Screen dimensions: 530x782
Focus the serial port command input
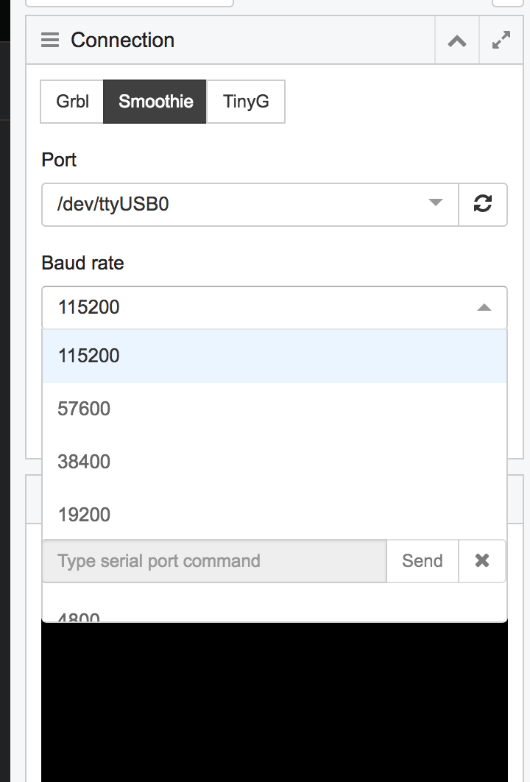click(214, 561)
